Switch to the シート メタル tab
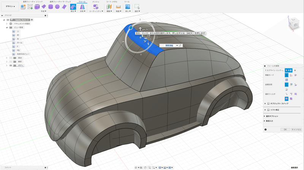Screen dimensions: 304x170 pos(111,2)
